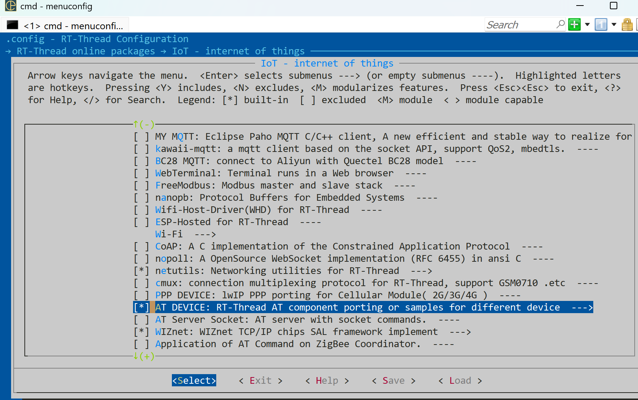This screenshot has width=638, height=400.
Task: Click 'Application of AT Command on ZigBee' row
Action: pyautogui.click(x=294, y=344)
